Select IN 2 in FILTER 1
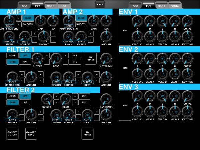 [x=75, y=62]
